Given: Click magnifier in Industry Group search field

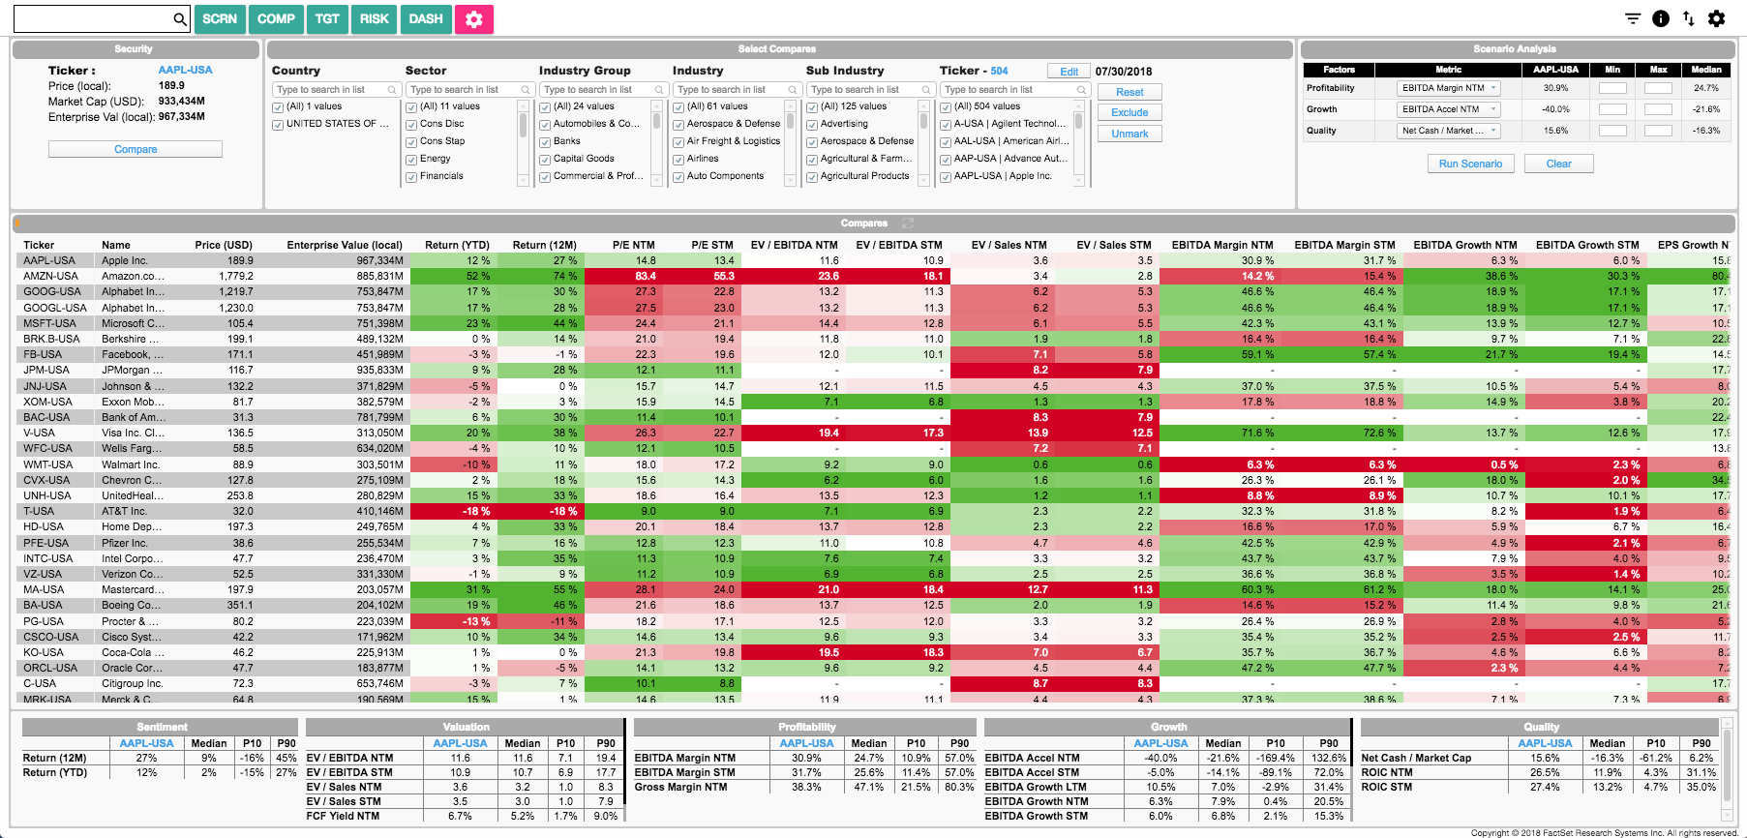Looking at the screenshot, I should click(x=659, y=90).
